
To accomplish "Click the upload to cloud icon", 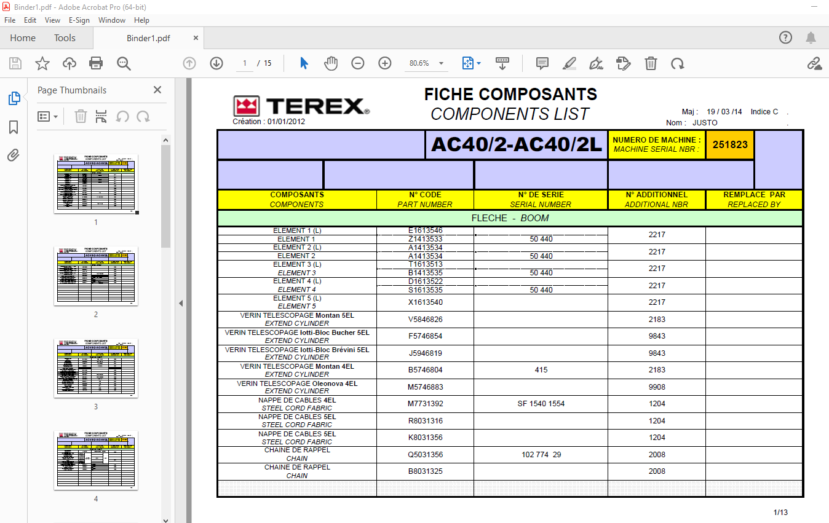I will 69,63.
